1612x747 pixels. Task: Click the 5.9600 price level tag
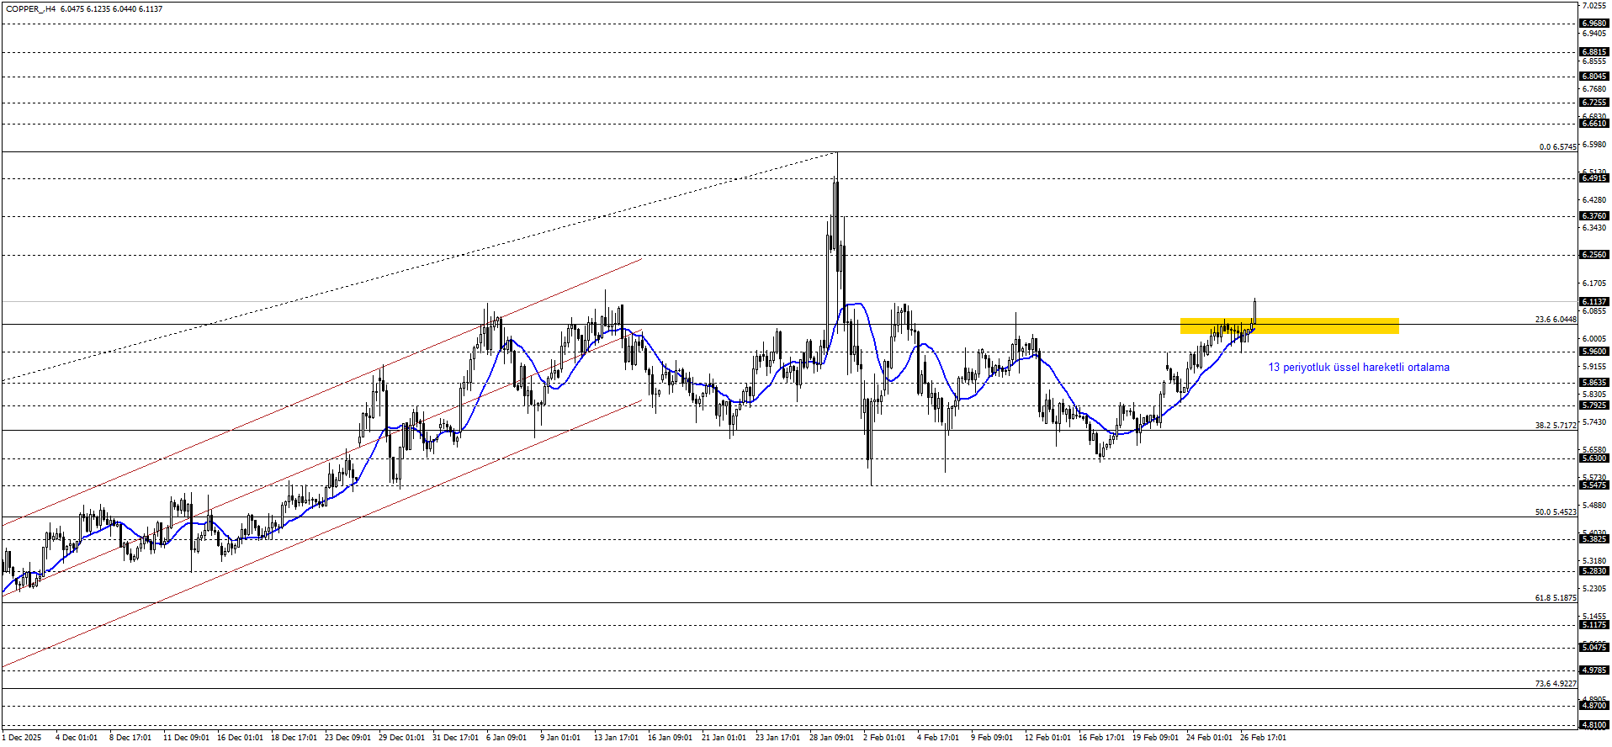click(x=1593, y=352)
